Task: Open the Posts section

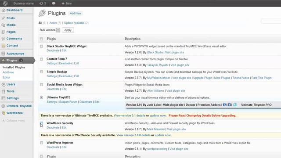Action: click(x=11, y=18)
